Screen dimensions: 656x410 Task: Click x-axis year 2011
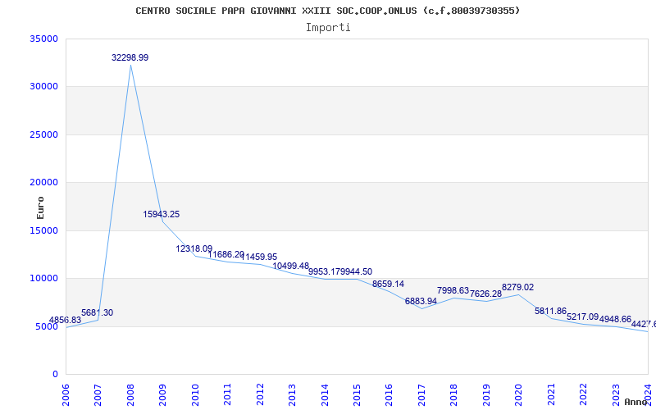coord(228,394)
